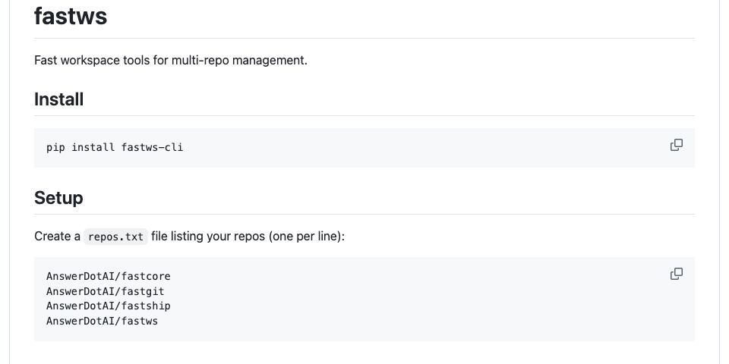Click the inline repos.txt code label
Screen dimensions: 729x364
pyautogui.click(x=115, y=237)
